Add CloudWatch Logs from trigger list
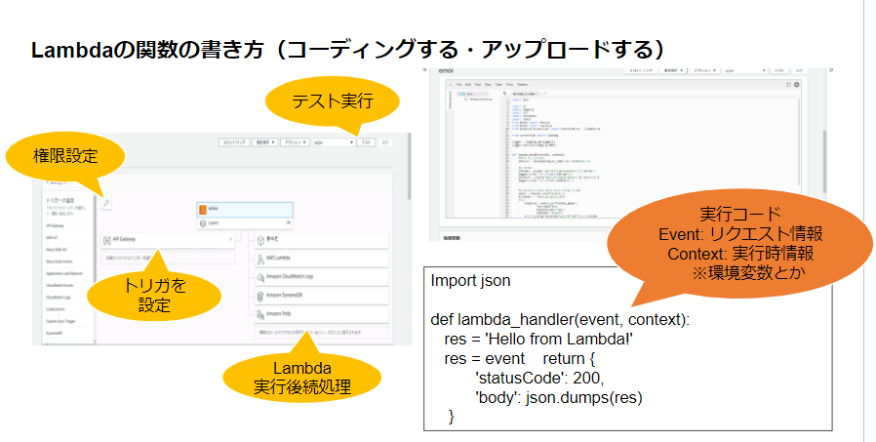The height and width of the screenshot is (442, 876). pos(59,298)
